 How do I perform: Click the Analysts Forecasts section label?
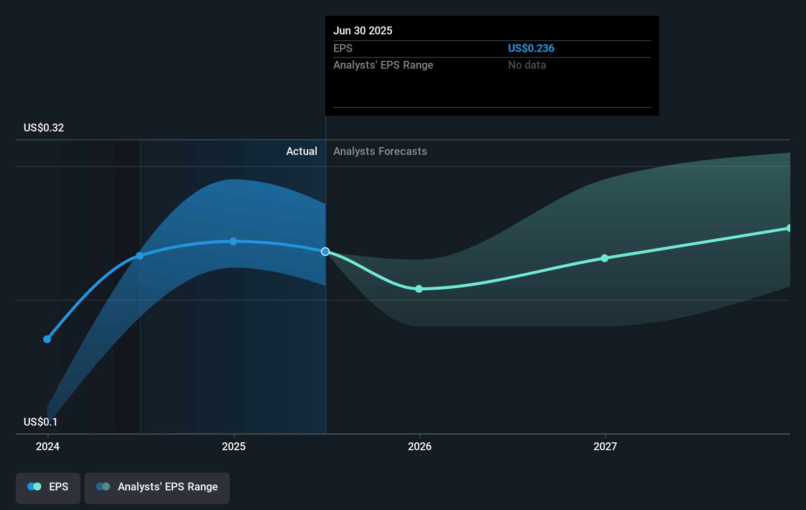pyautogui.click(x=380, y=151)
